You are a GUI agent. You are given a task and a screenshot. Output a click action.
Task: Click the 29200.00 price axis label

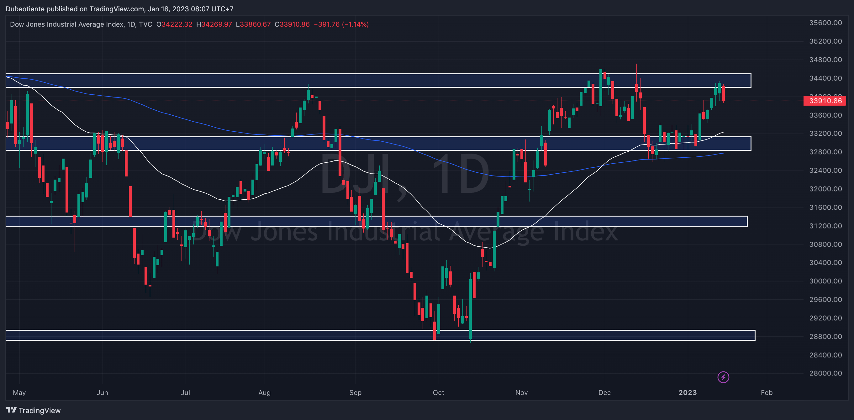point(825,318)
